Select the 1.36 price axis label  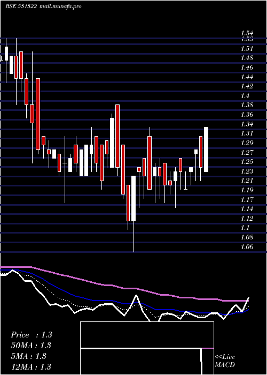(247, 115)
